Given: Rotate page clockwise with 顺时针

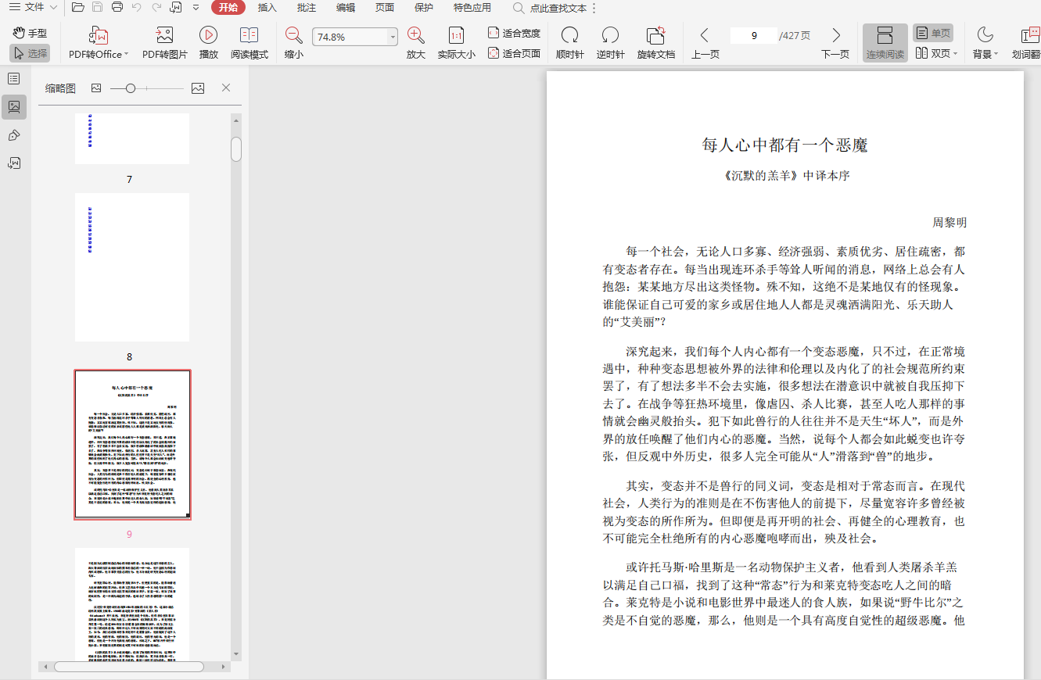Looking at the screenshot, I should pyautogui.click(x=569, y=36).
